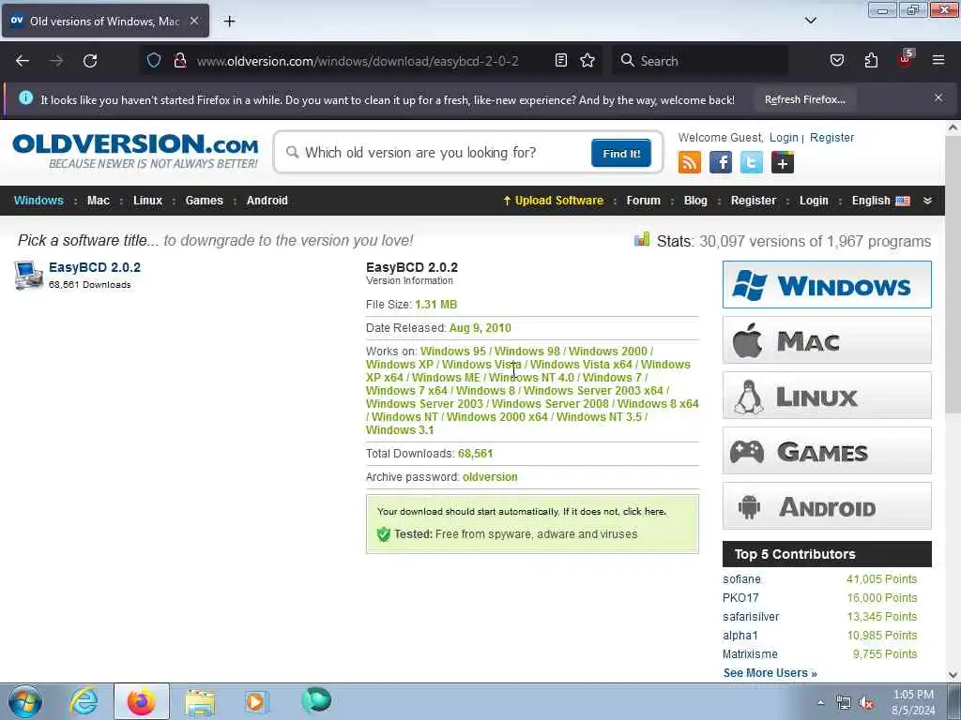Click the muted volume tray icon

866,703
